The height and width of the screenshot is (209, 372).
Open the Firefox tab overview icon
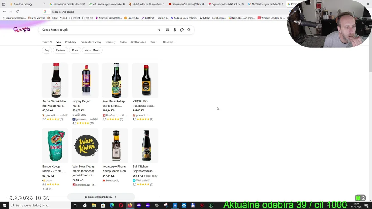point(3,4)
